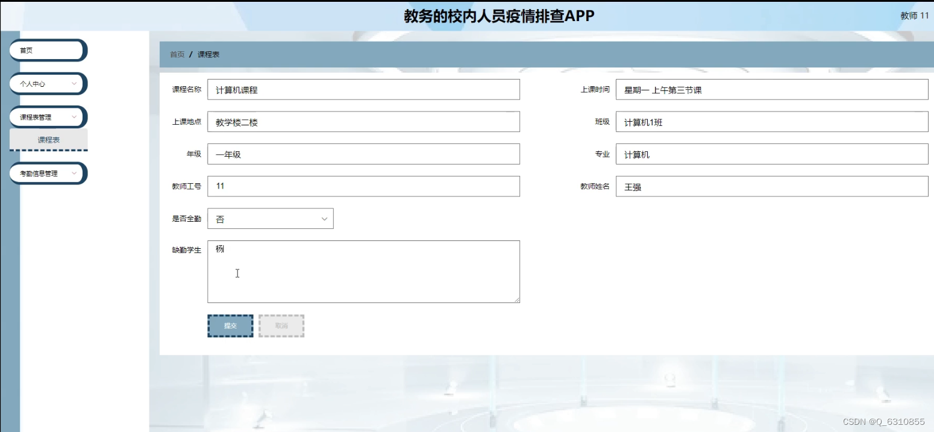934x432 pixels.
Task: Click the 教师工号 input field
Action: [x=363, y=186]
